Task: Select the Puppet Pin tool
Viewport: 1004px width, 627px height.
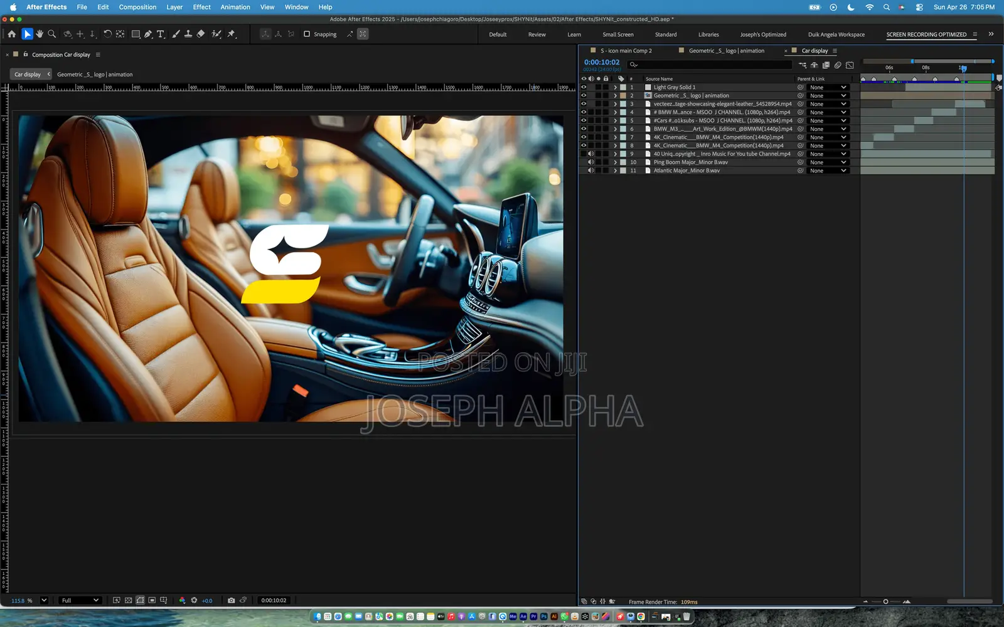Action: [x=232, y=34]
